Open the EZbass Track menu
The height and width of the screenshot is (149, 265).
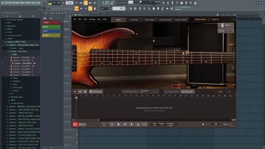click(85, 19)
